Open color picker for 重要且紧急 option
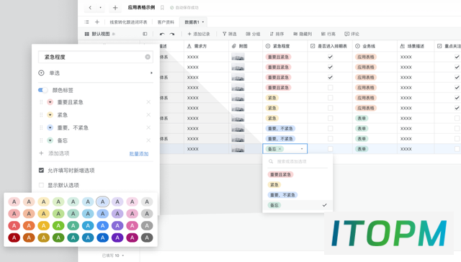Image resolution: width=461 pixels, height=262 pixels. coord(50,102)
